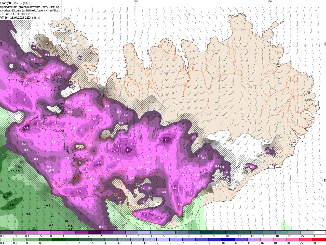Click the snow legend swatch between 1.5 and 2

click(81, 232)
